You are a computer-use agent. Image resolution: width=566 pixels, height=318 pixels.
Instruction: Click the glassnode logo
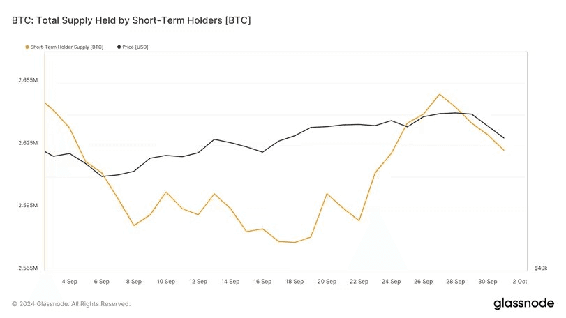pyautogui.click(x=523, y=303)
